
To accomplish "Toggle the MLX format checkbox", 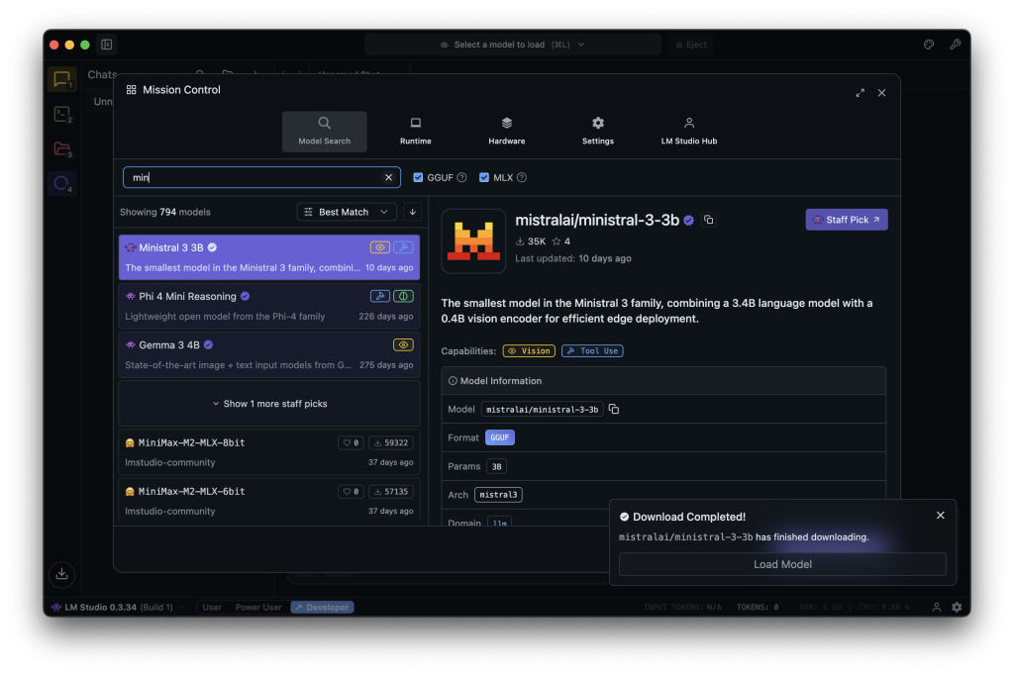I will (484, 177).
